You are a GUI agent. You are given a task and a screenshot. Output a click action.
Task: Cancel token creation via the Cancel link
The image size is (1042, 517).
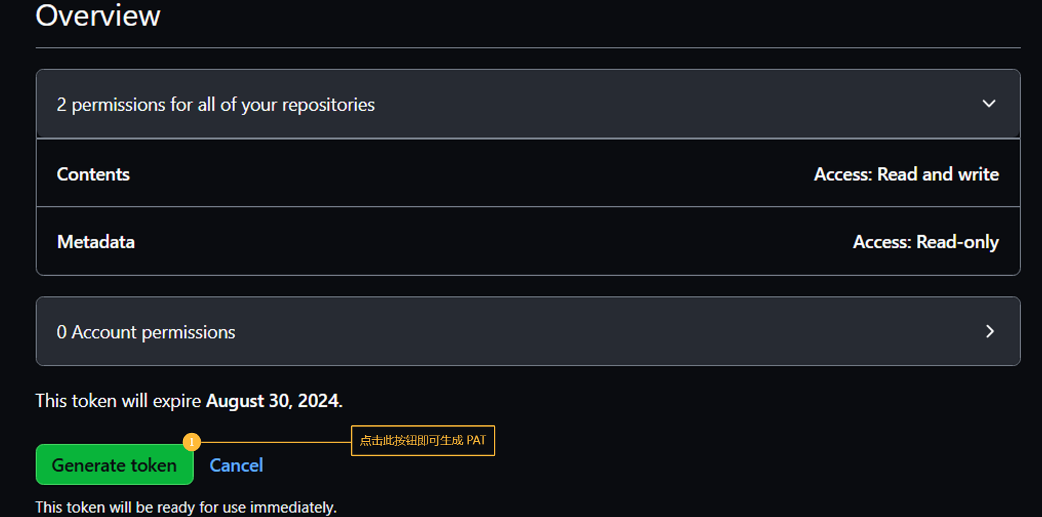[x=236, y=465]
